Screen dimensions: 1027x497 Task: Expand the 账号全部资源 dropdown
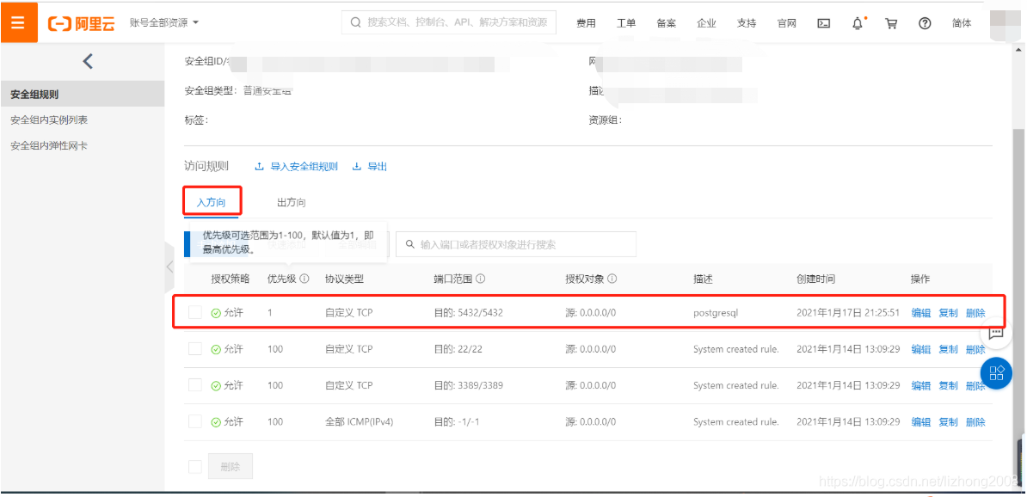point(163,23)
